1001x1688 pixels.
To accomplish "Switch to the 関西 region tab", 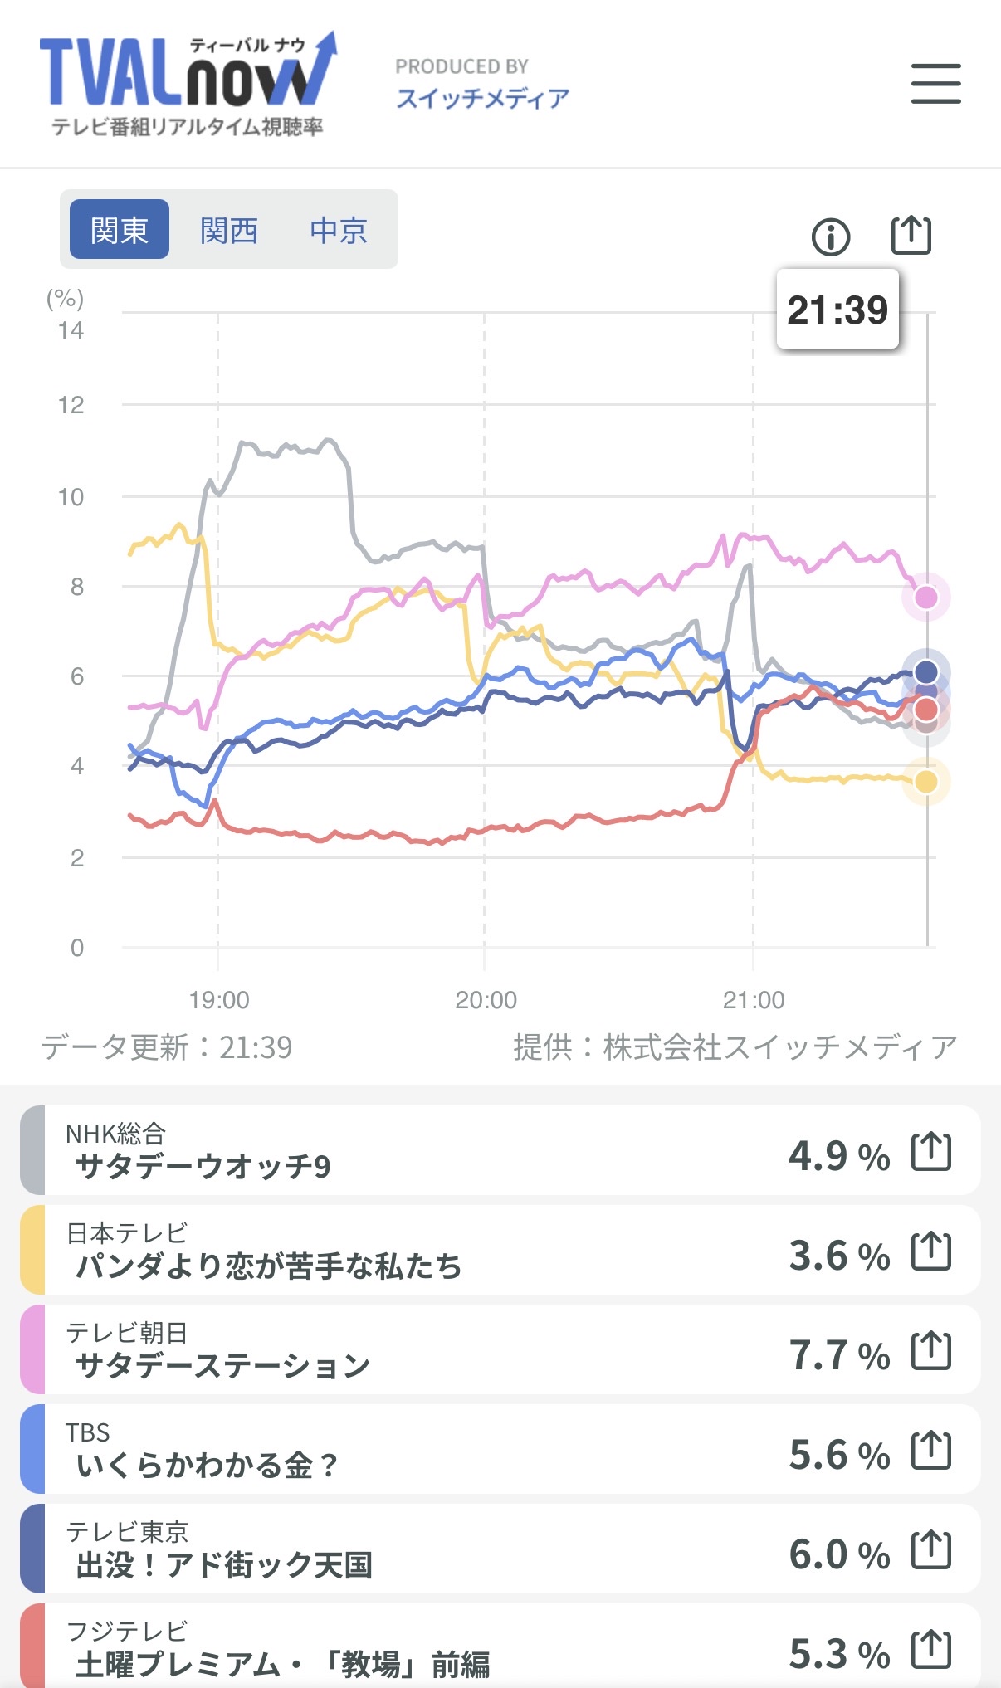I will (x=229, y=230).
